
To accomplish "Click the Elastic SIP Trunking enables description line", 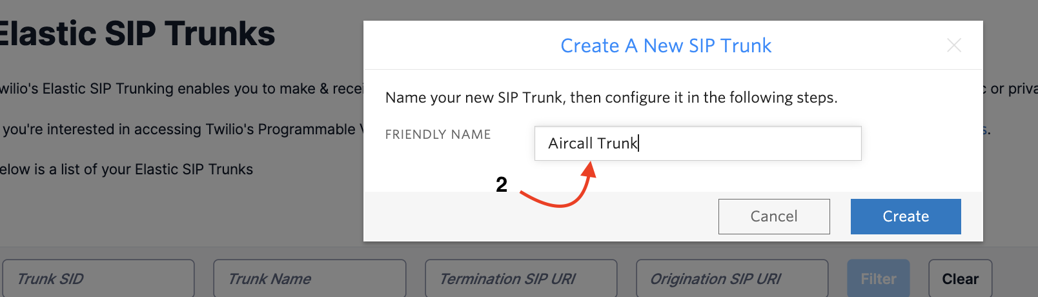I will pyautogui.click(x=181, y=88).
